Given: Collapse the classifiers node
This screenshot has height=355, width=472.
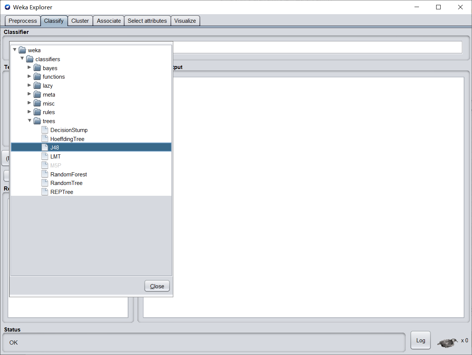Looking at the screenshot, I should point(22,59).
